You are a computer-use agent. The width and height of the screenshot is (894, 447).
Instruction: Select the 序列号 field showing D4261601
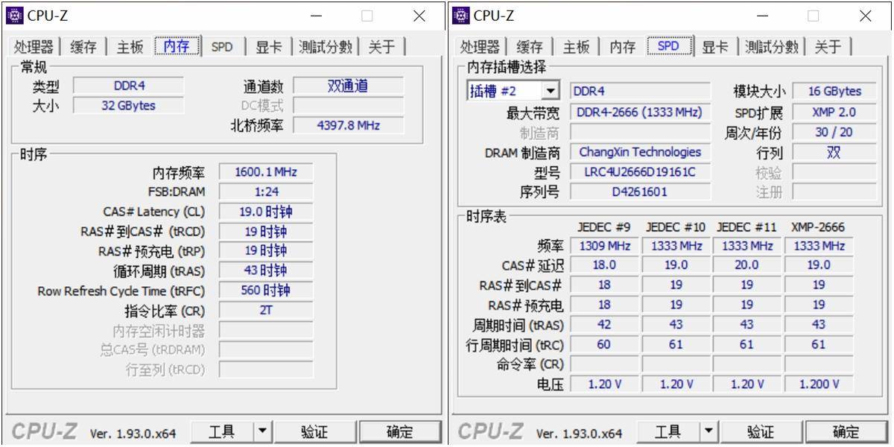pos(641,191)
